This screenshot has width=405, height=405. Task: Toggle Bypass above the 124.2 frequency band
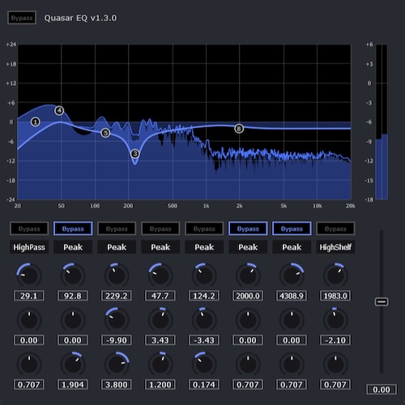pyautogui.click(x=204, y=228)
